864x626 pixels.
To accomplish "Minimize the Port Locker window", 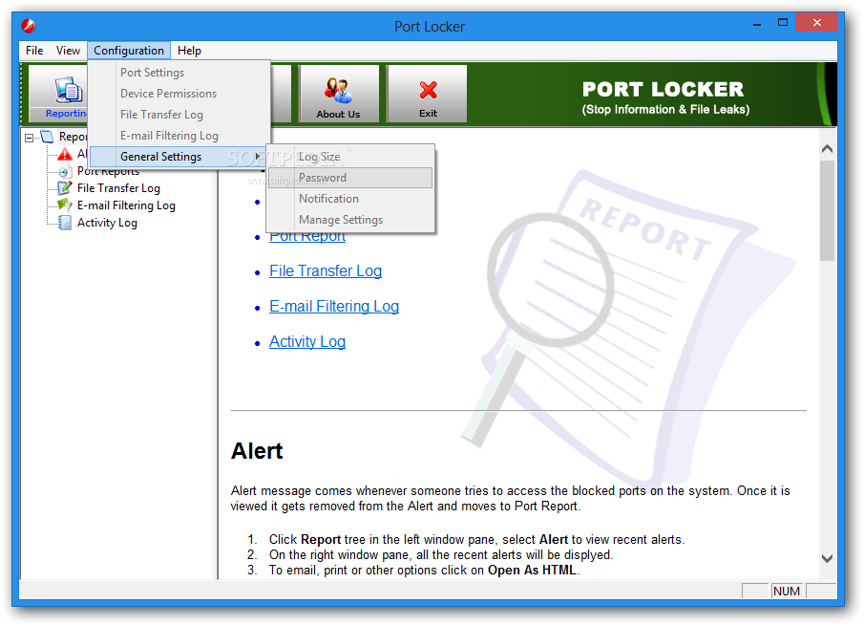I will [757, 24].
